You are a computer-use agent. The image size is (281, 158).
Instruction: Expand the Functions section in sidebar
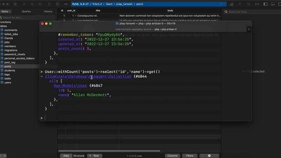(5, 22)
